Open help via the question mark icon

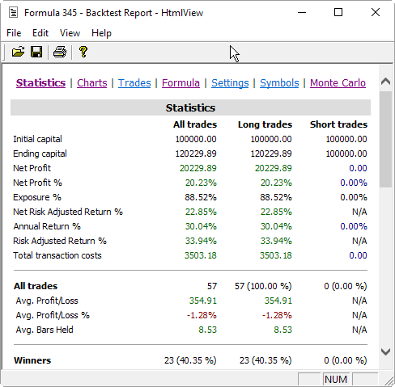click(x=83, y=52)
